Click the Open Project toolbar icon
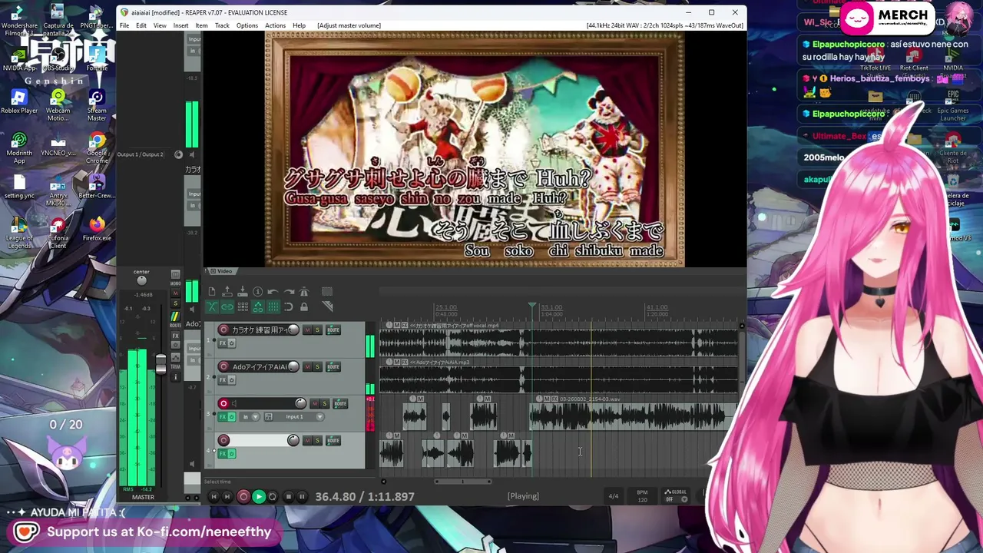This screenshot has height=553, width=983. click(x=227, y=292)
